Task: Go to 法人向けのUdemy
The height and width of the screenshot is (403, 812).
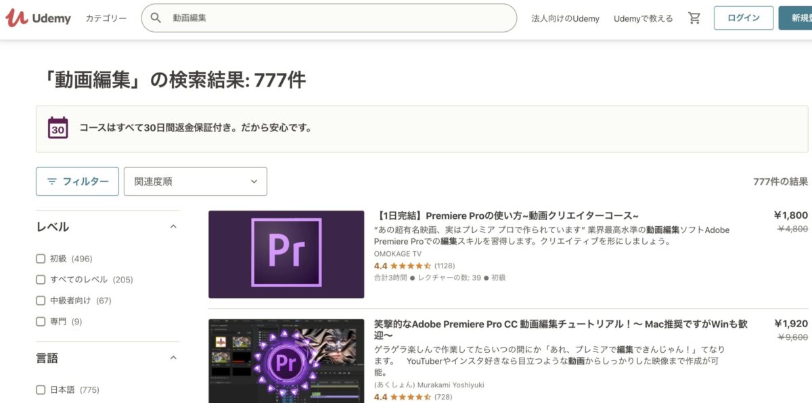Action: pos(565,18)
